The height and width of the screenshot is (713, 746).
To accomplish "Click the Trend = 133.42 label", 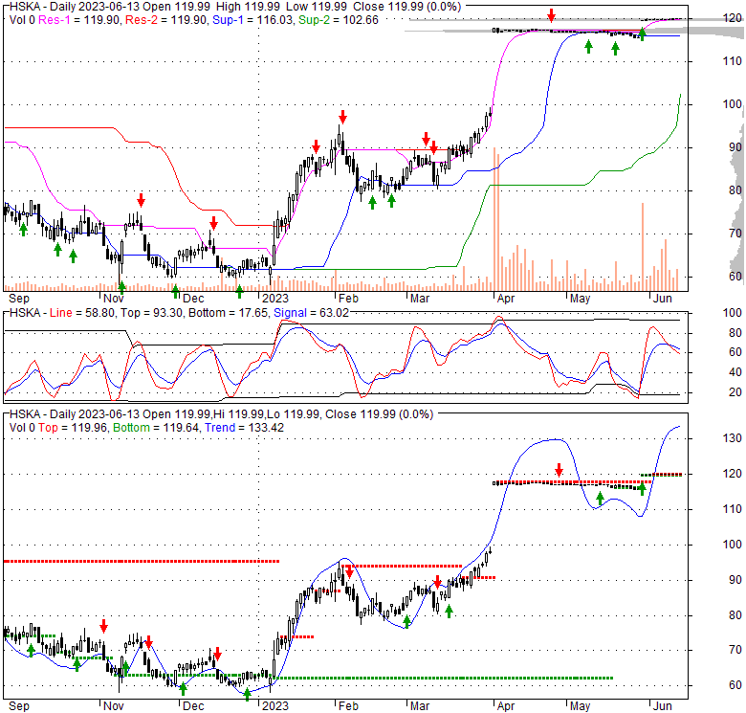I will click(x=244, y=428).
